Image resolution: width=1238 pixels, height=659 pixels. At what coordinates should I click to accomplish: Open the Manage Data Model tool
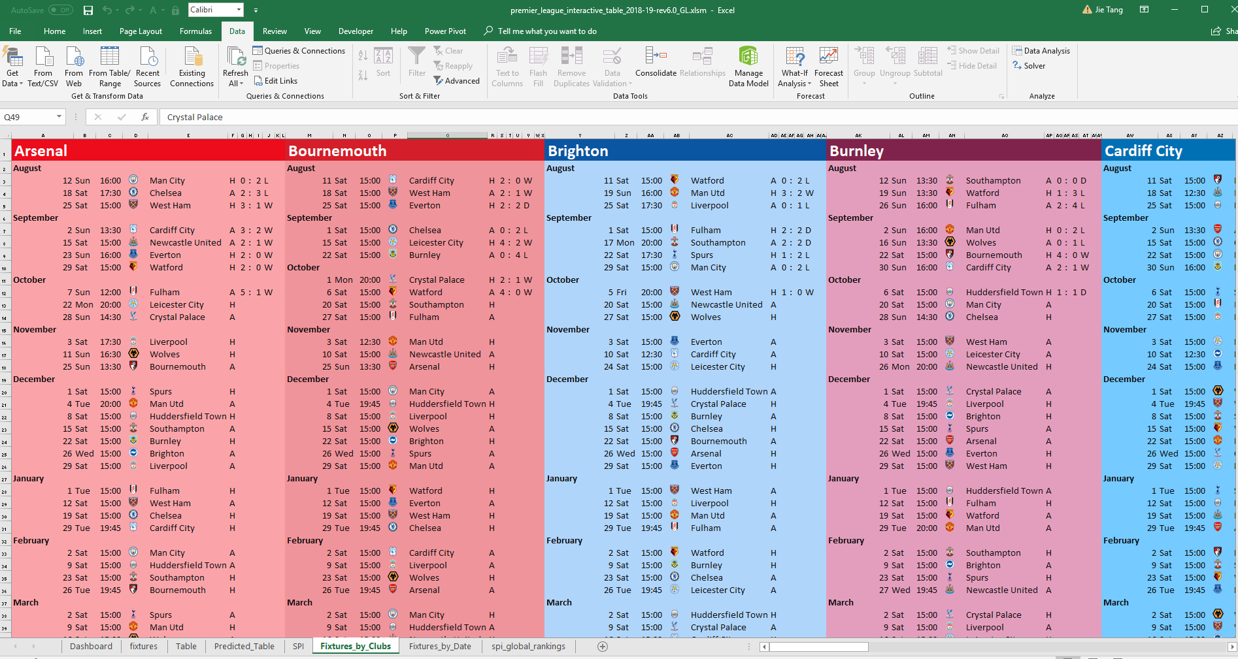[748, 65]
